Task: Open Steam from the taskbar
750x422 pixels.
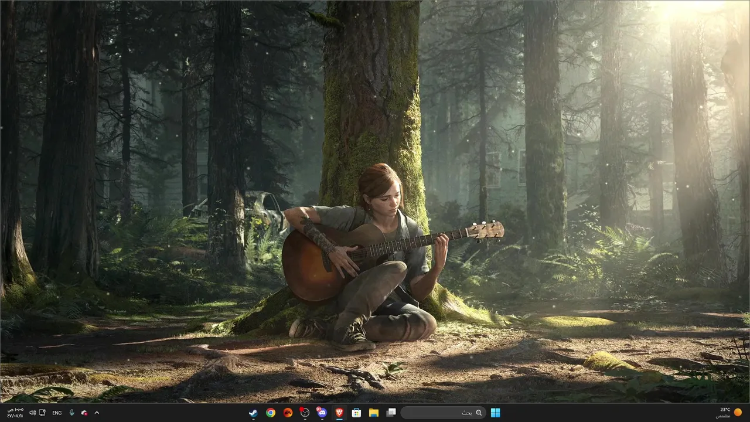Action: tap(253, 413)
